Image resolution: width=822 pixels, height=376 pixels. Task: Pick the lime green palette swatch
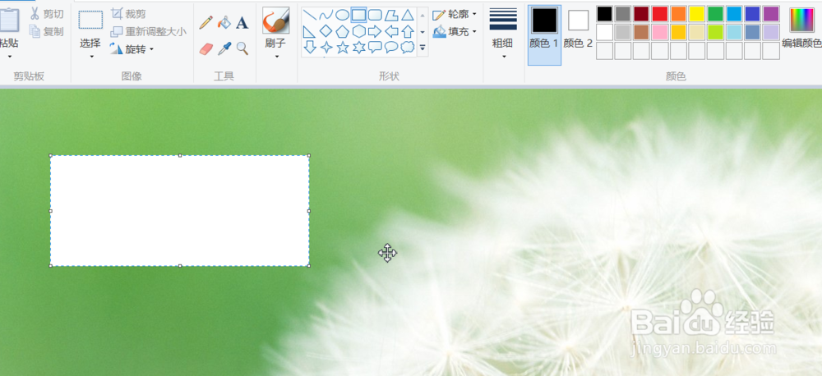point(715,32)
